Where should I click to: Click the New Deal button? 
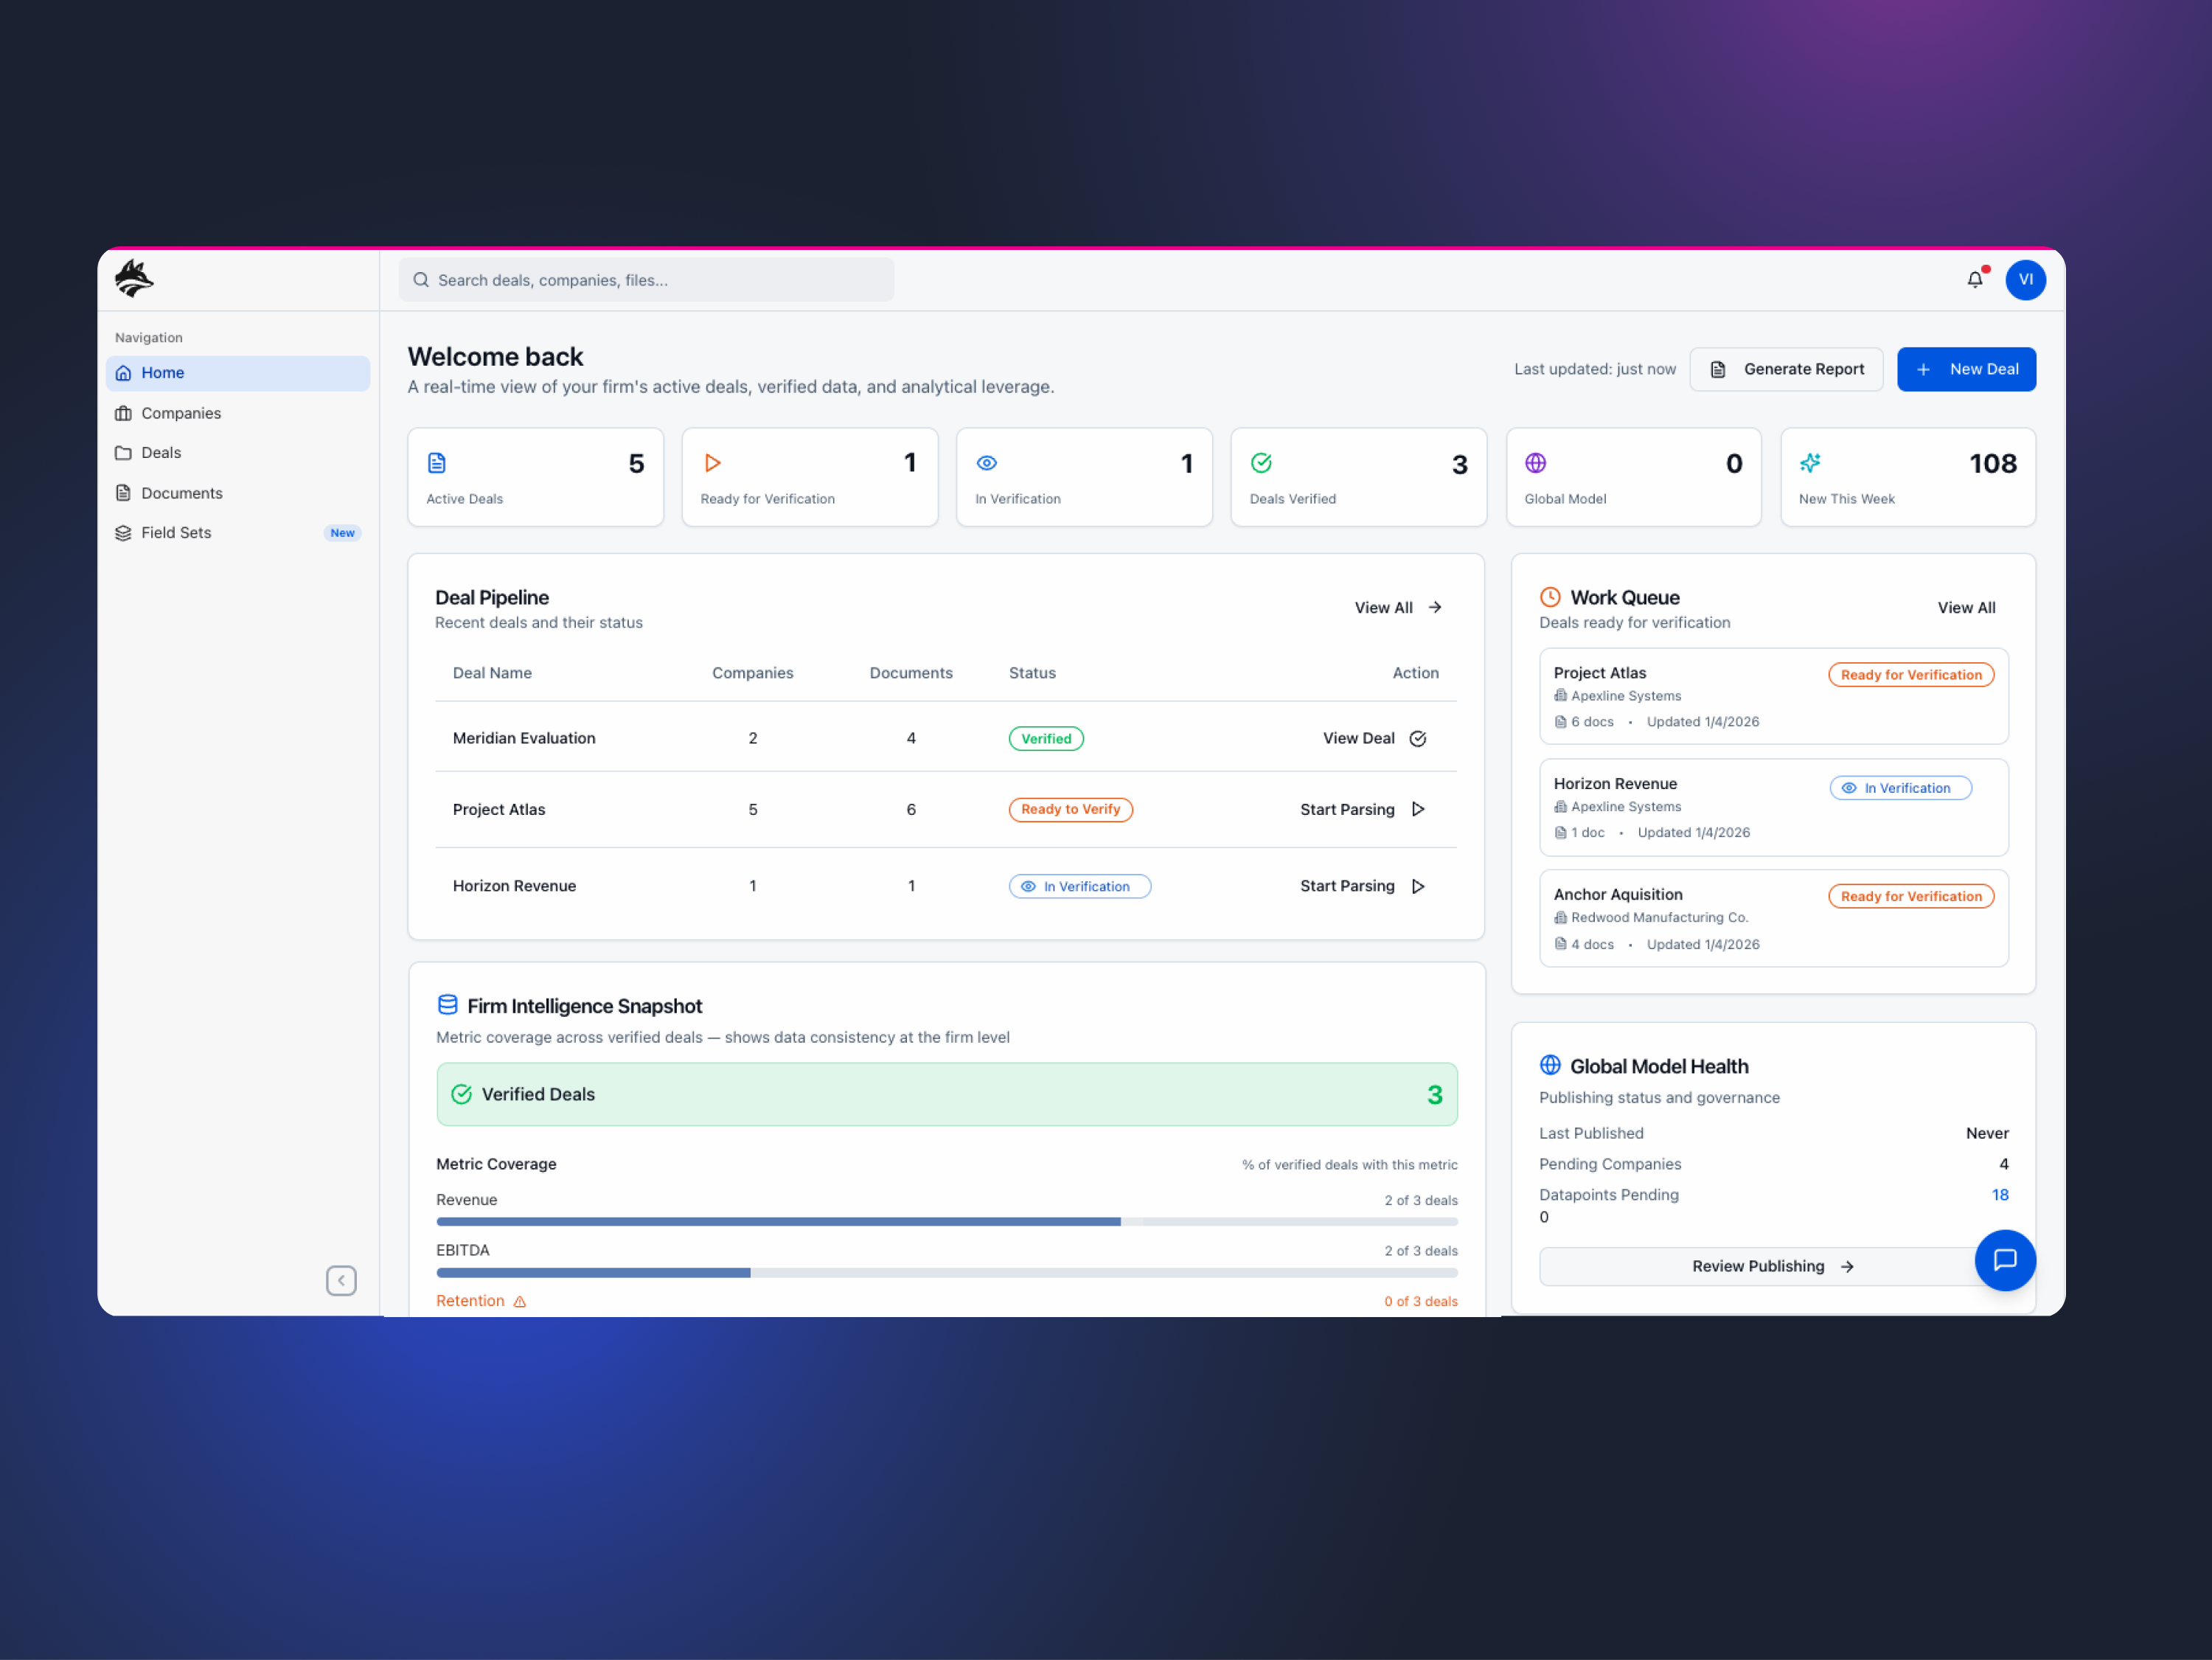1966,370
